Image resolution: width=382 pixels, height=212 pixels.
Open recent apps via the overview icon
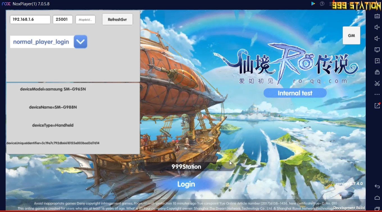click(377, 209)
